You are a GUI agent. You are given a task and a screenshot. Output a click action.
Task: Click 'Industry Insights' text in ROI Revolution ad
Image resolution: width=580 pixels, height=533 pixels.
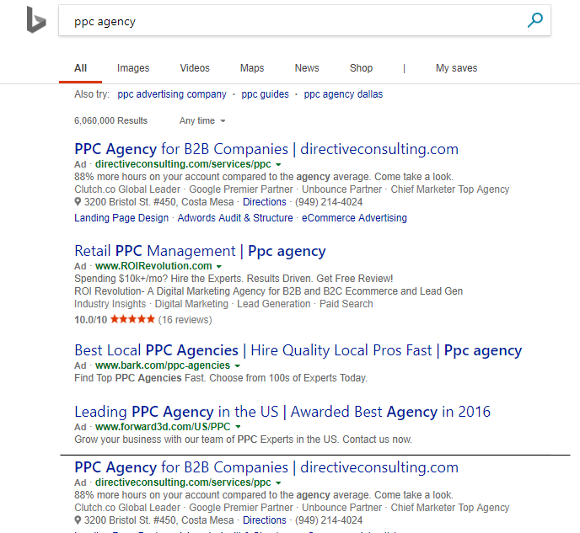point(110,304)
